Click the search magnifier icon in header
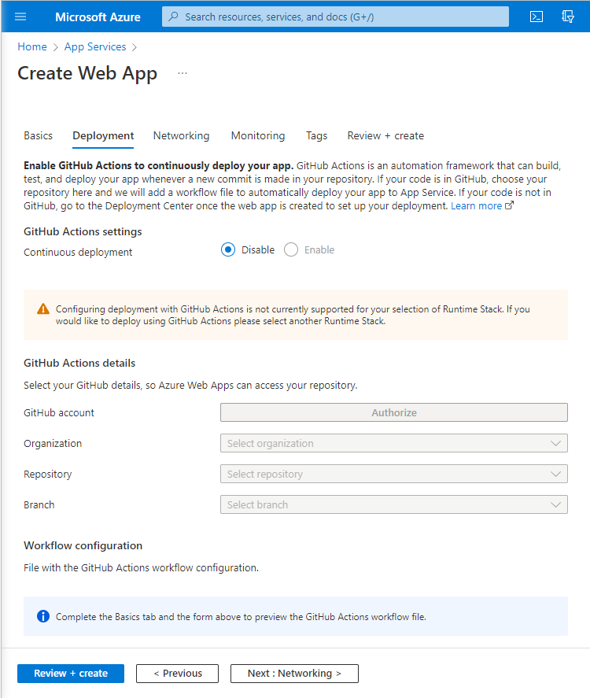 [174, 17]
